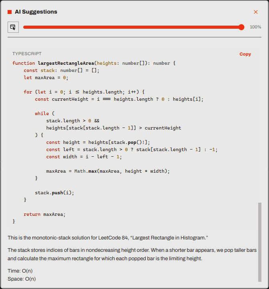Click the "stack.push(i);" code line

click(x=54, y=193)
